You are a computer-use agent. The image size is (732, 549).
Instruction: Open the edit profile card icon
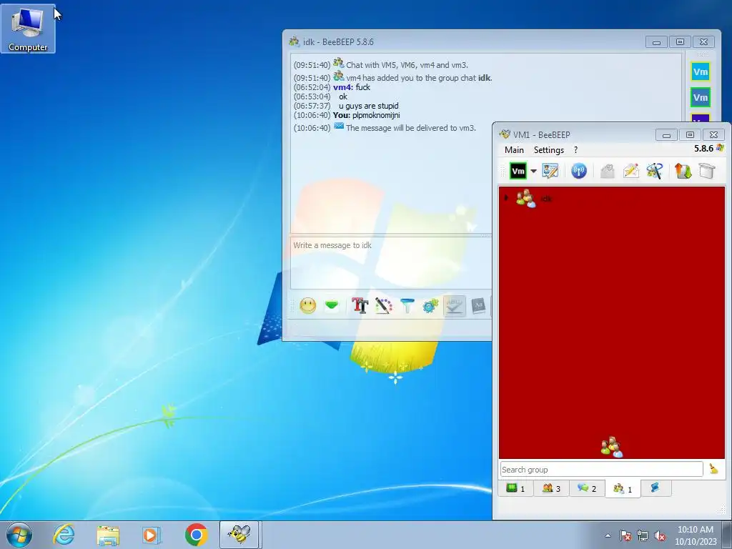click(x=550, y=171)
